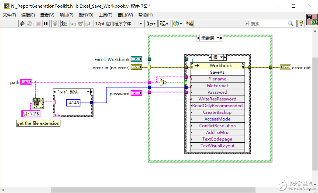Open the 假 case selector dropdown
The height and width of the screenshot is (193, 318).
(222, 57)
